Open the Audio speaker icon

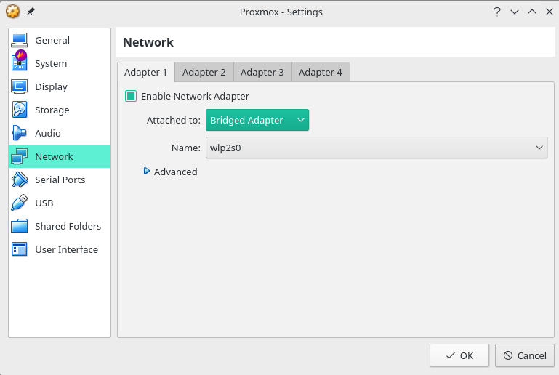(x=19, y=133)
